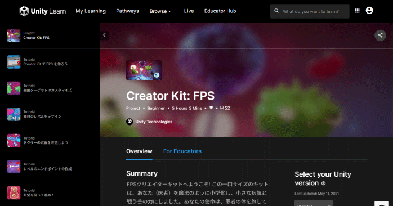Image resolution: width=393 pixels, height=206 pixels.
Task: Switch to the For Educators tab
Action: click(182, 151)
